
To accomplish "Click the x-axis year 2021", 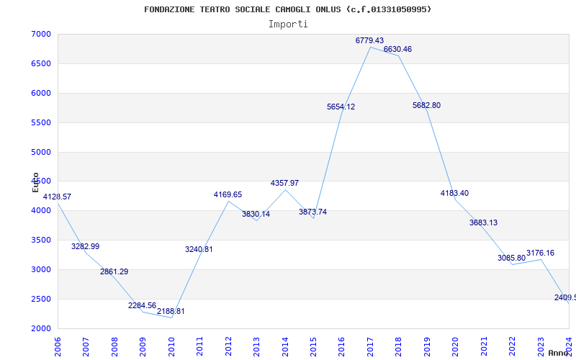I will point(484,347).
